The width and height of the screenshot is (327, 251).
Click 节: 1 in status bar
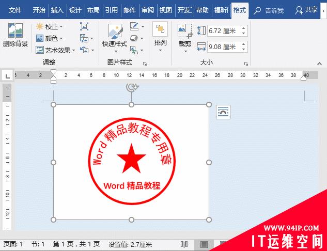(x=38, y=244)
